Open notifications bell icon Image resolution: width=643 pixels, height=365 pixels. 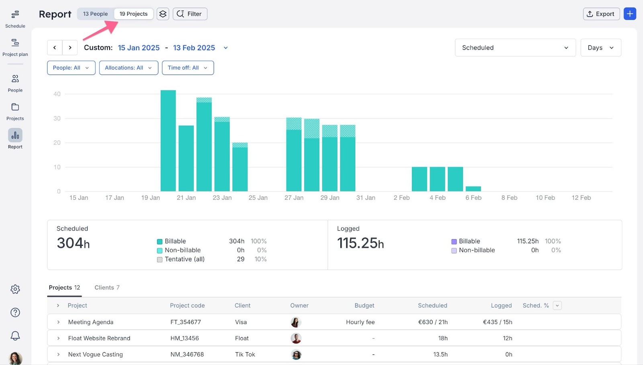tap(15, 336)
